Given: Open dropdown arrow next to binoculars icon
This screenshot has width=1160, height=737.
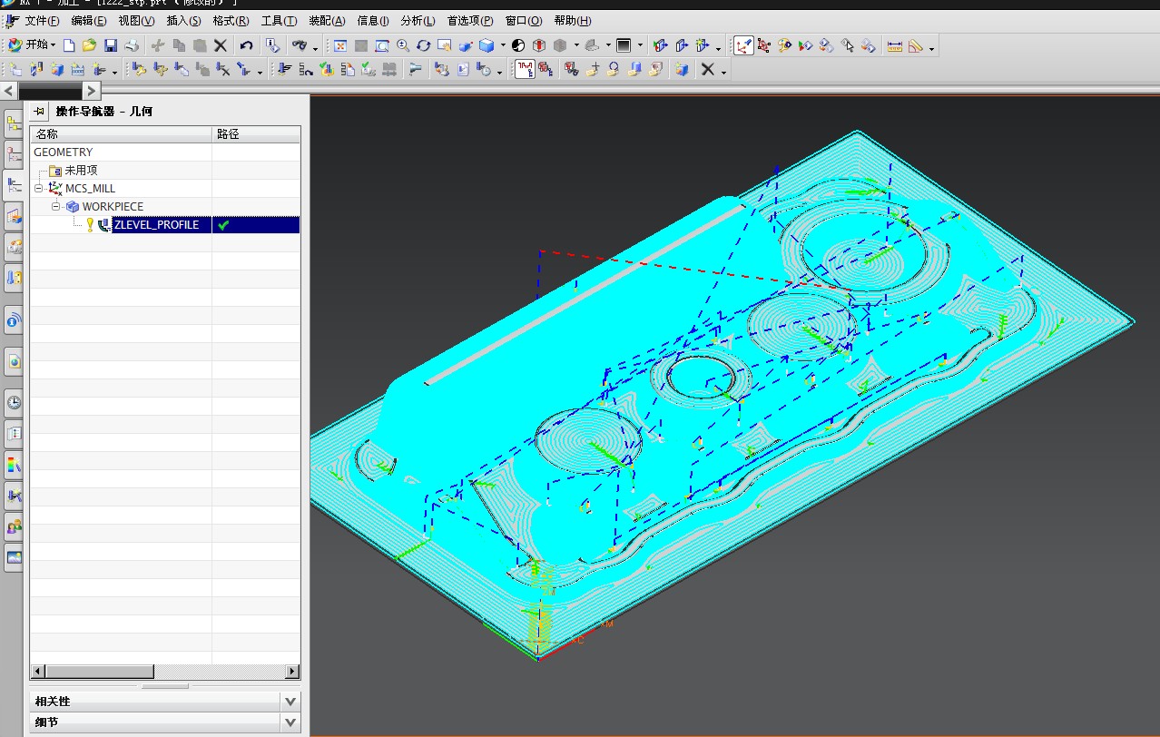Looking at the screenshot, I should pos(315,47).
